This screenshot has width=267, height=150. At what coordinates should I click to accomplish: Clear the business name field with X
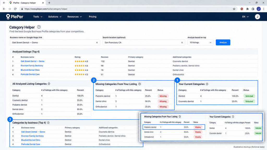coord(97,42)
